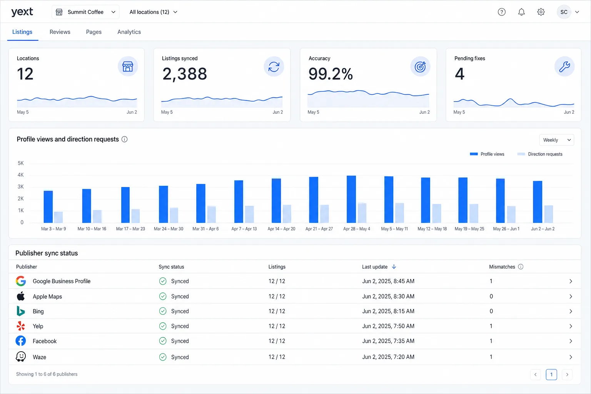Click the yext logo

(x=22, y=12)
